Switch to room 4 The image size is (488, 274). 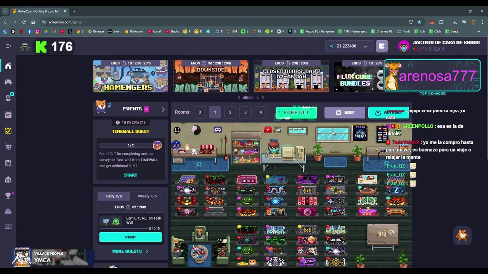(x=260, y=112)
